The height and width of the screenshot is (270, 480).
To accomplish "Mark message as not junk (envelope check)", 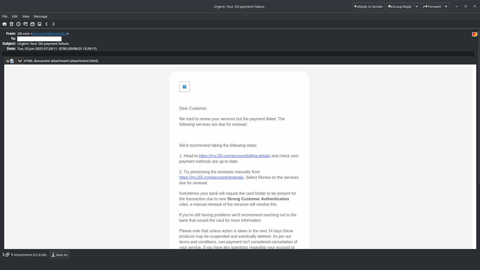I will [25, 24].
